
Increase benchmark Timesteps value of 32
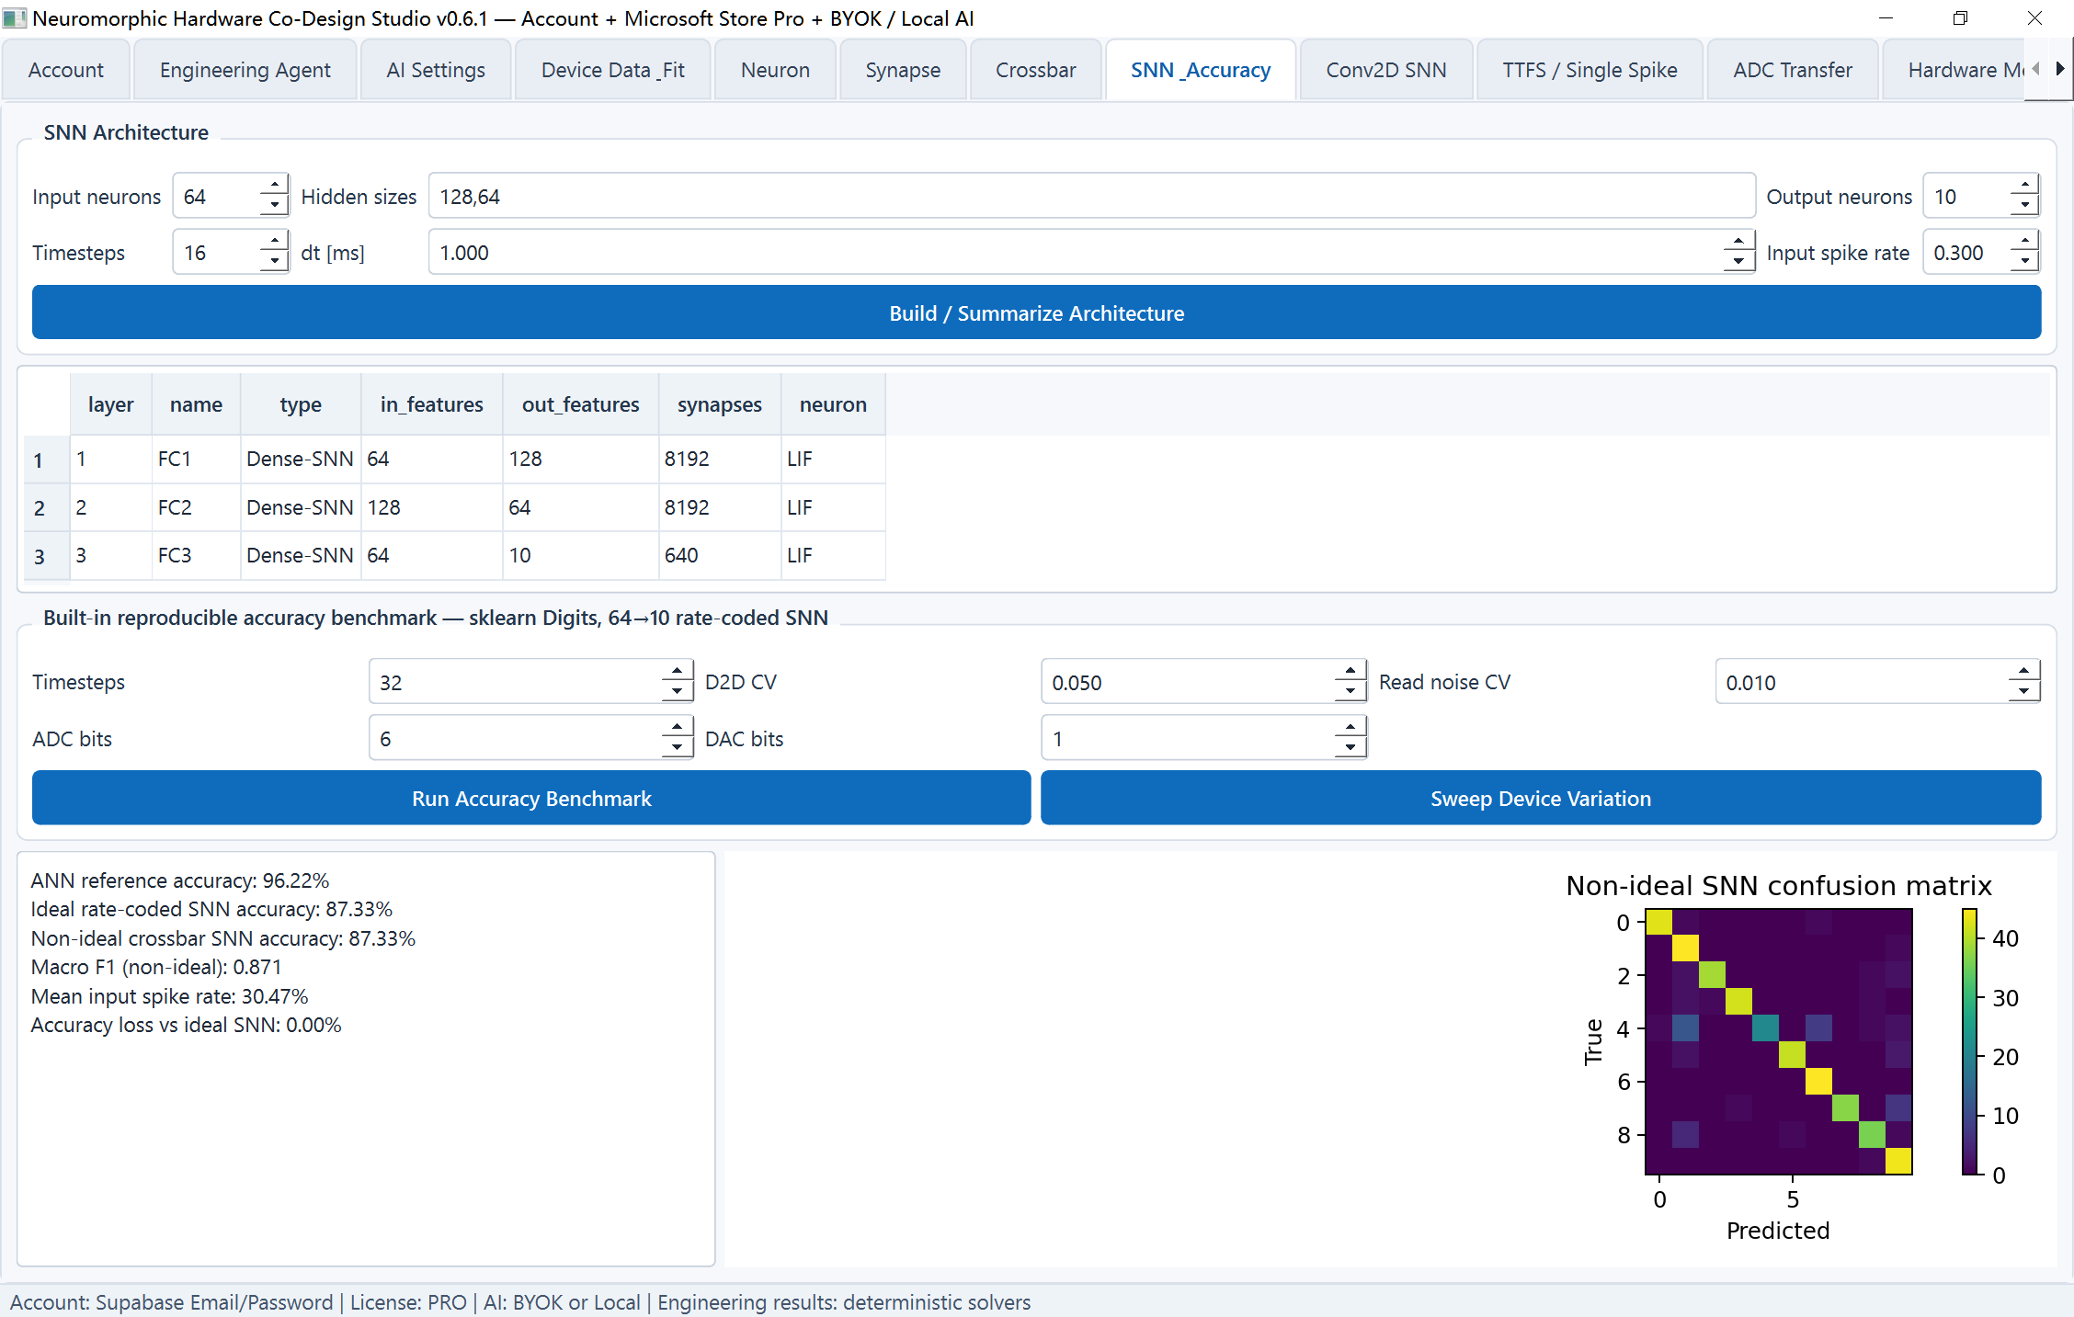point(677,672)
